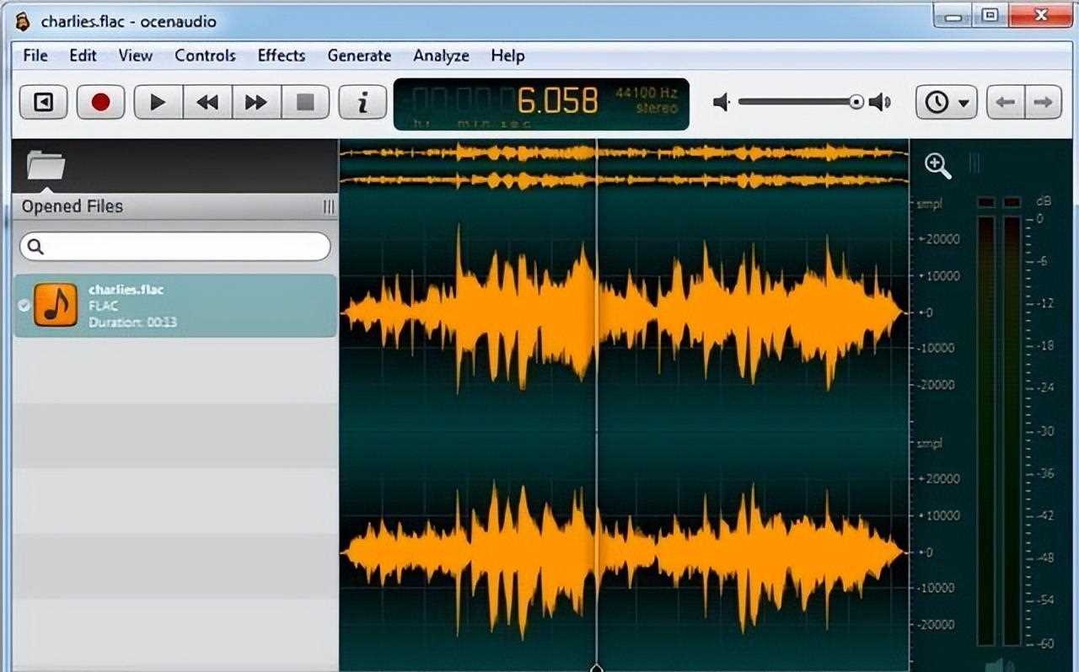This screenshot has width=1079, height=672.
Task: Click the open folder icon
Action: click(x=46, y=164)
